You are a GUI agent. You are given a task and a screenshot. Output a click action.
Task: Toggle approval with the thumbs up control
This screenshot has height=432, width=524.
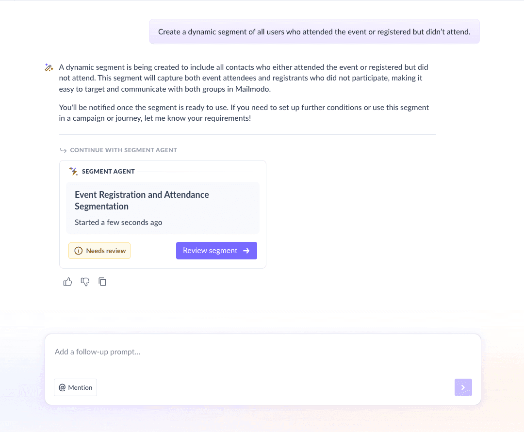pos(67,281)
